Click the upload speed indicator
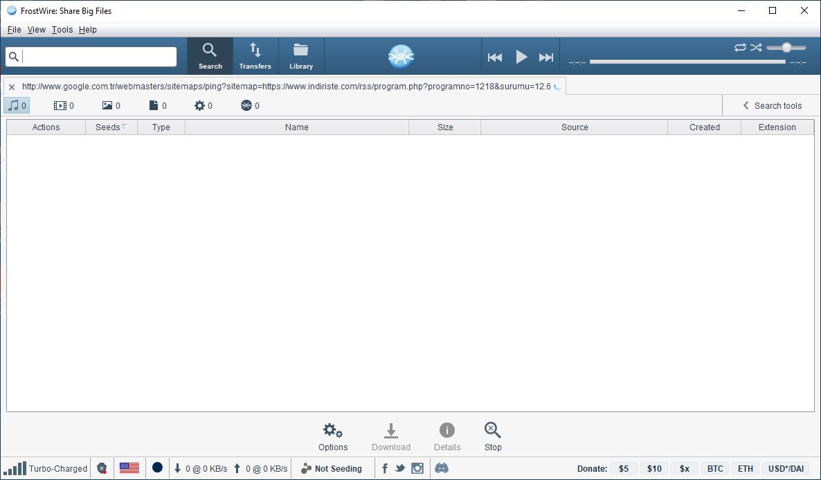This screenshot has width=821, height=480. [260, 468]
